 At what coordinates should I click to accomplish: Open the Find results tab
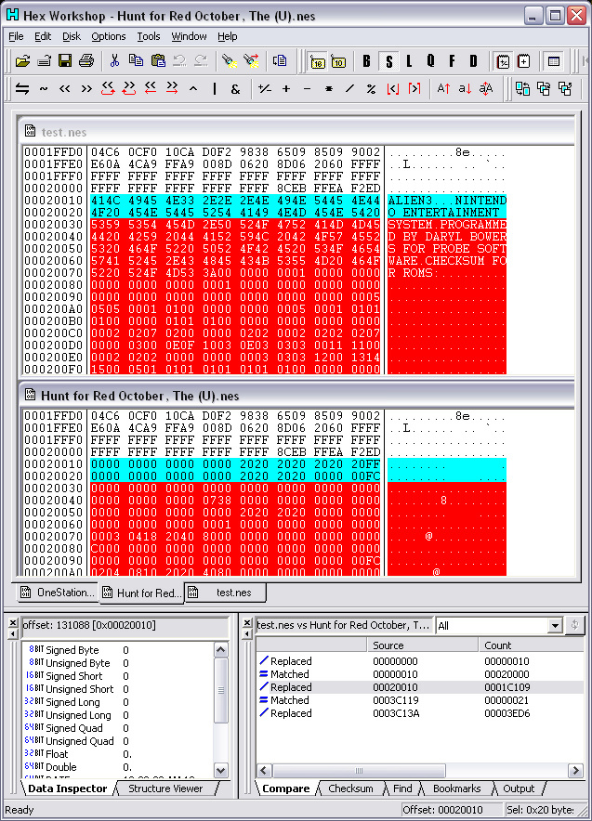click(x=402, y=788)
